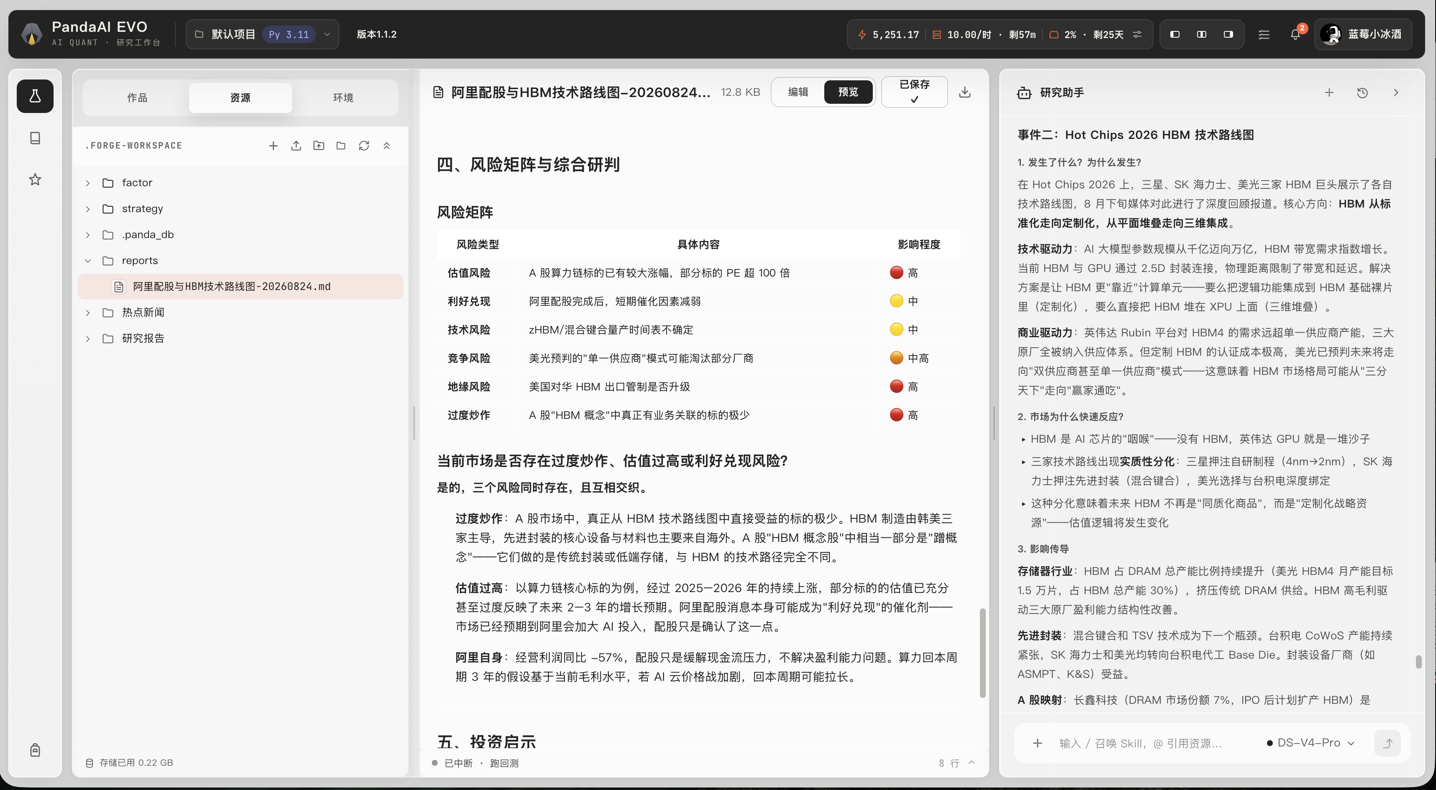This screenshot has height=790, width=1436.
Task: Click the 已保存 saved status button
Action: click(x=914, y=92)
